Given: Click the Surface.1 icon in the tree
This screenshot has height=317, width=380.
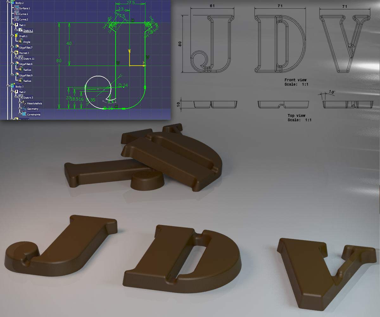Looking at the screenshot, I should (17, 8).
